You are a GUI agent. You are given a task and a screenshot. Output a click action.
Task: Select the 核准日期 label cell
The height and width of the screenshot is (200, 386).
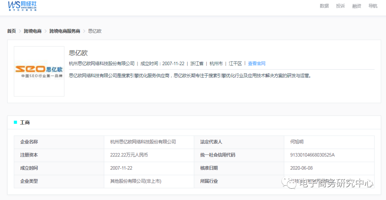239,168
